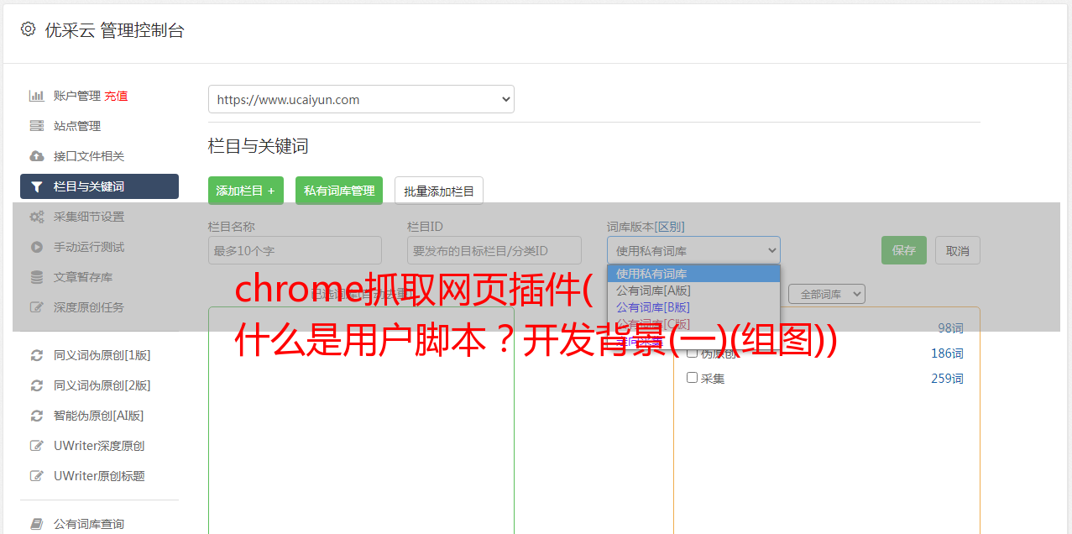Click the edit icon for UWriter深度原创
Screen dimensions: 1072x534
pyautogui.click(x=37, y=446)
